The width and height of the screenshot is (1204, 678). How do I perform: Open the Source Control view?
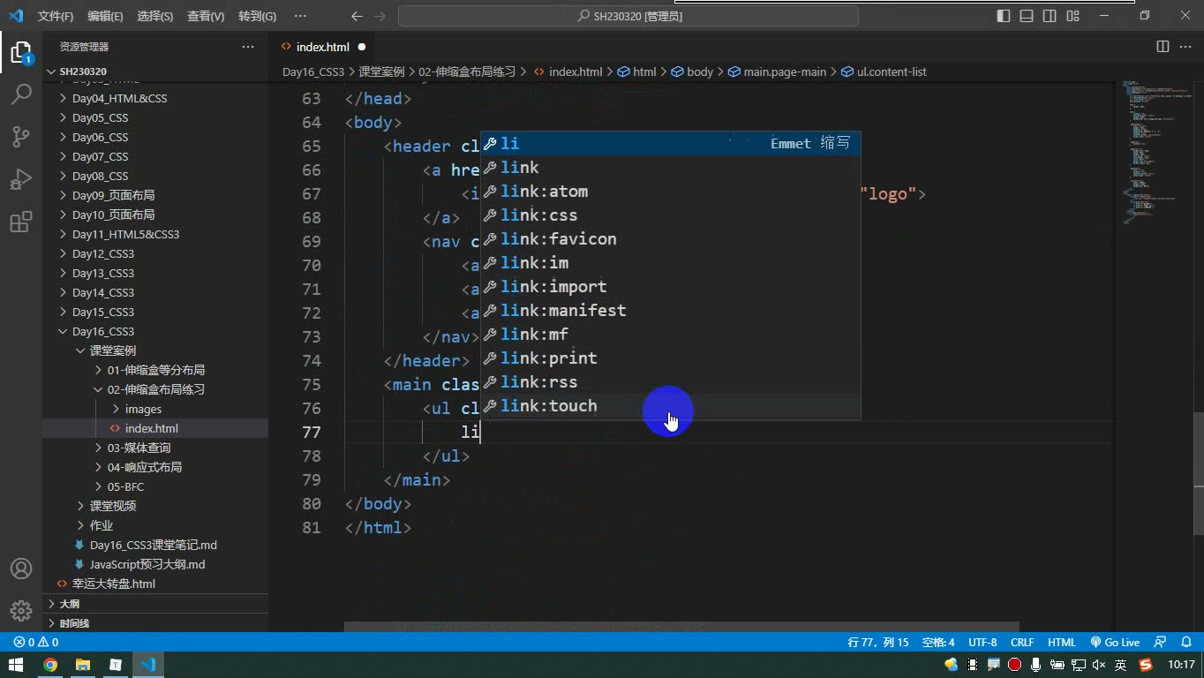[x=20, y=136]
